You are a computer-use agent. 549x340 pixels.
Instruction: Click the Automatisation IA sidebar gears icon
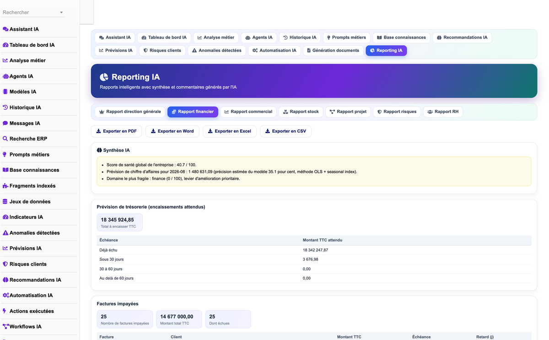(6, 295)
